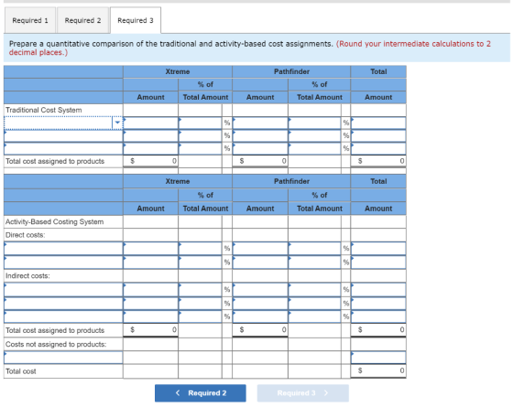Click the first Direct costs label field
The height and width of the screenshot is (418, 513).
(x=63, y=249)
